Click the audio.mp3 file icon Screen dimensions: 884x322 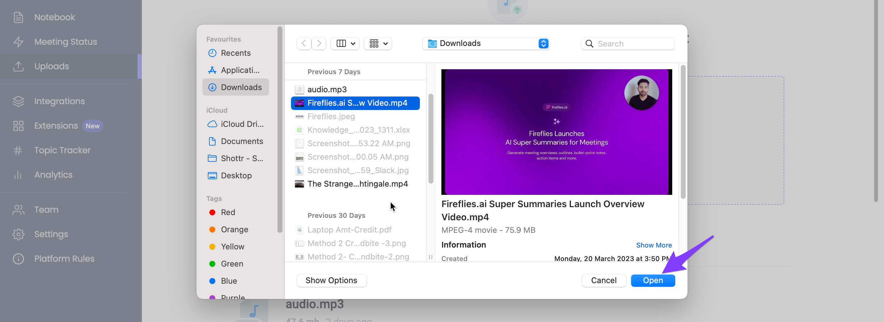pos(299,89)
